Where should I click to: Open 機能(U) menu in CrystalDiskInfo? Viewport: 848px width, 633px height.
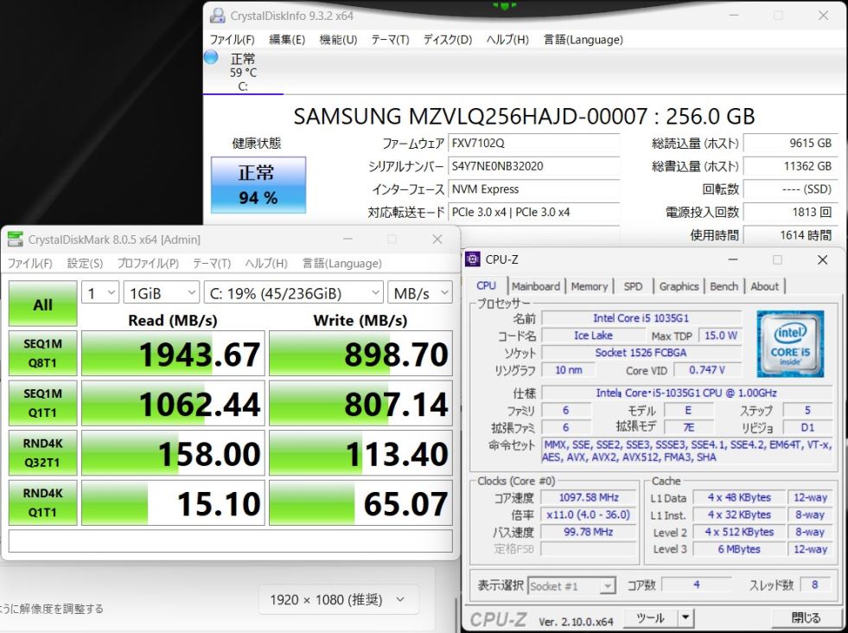point(338,40)
